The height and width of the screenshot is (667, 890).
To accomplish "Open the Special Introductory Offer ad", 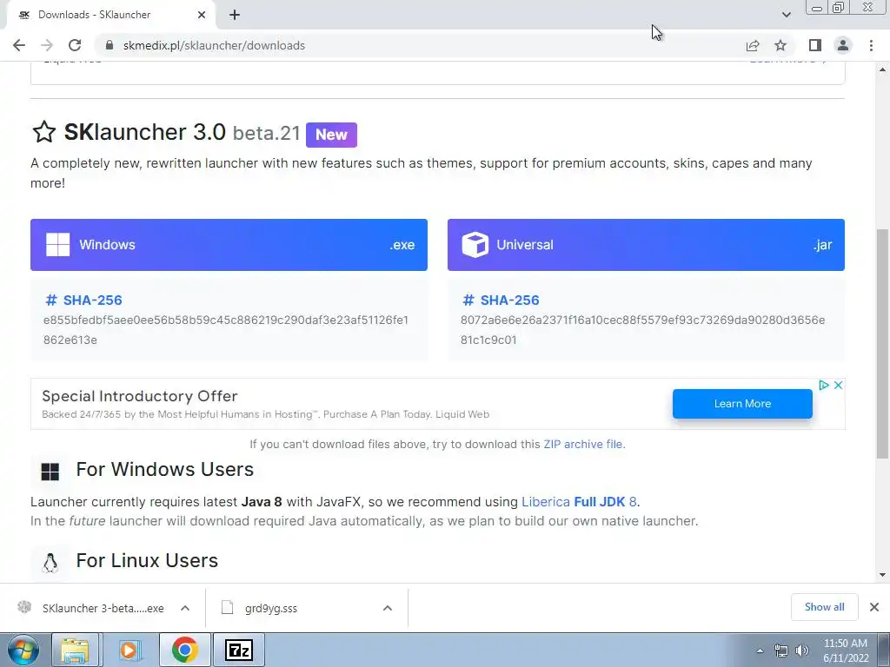I will pos(140,396).
